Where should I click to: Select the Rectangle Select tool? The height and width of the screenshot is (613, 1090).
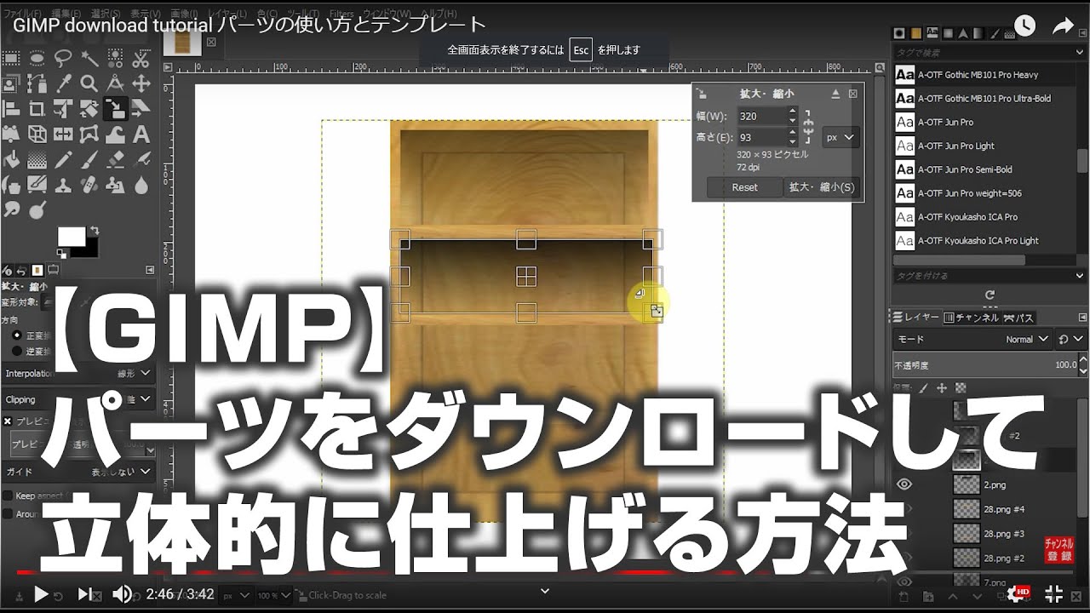point(11,59)
